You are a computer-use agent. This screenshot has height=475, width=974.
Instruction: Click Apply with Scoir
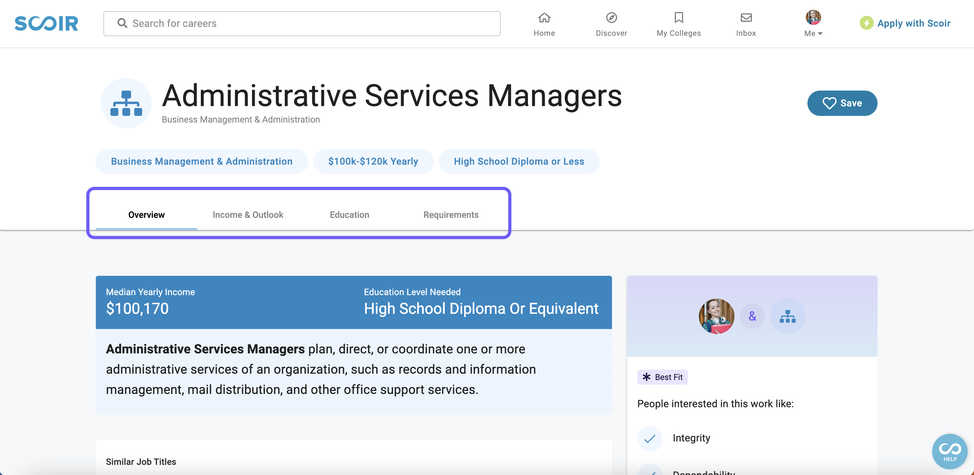pyautogui.click(x=905, y=23)
